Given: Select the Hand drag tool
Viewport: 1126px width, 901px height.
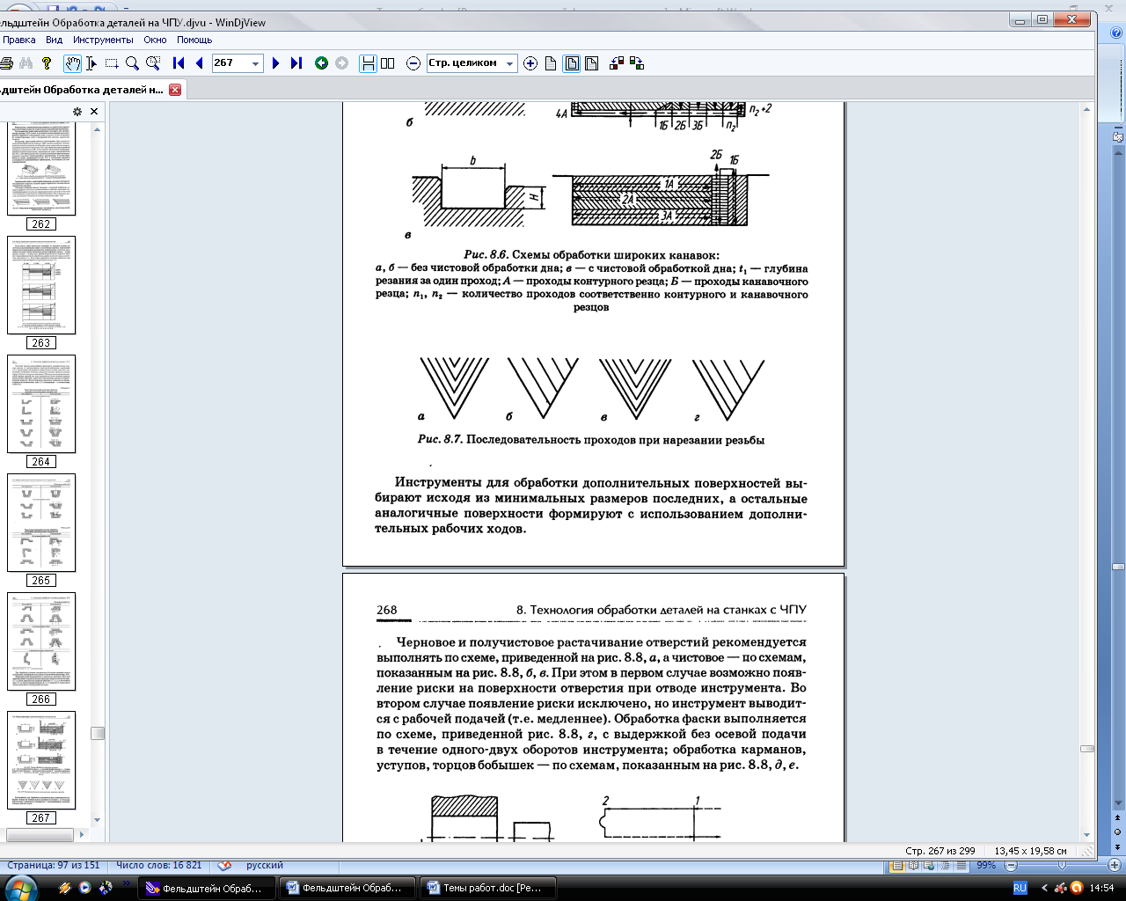Looking at the screenshot, I should point(72,63).
